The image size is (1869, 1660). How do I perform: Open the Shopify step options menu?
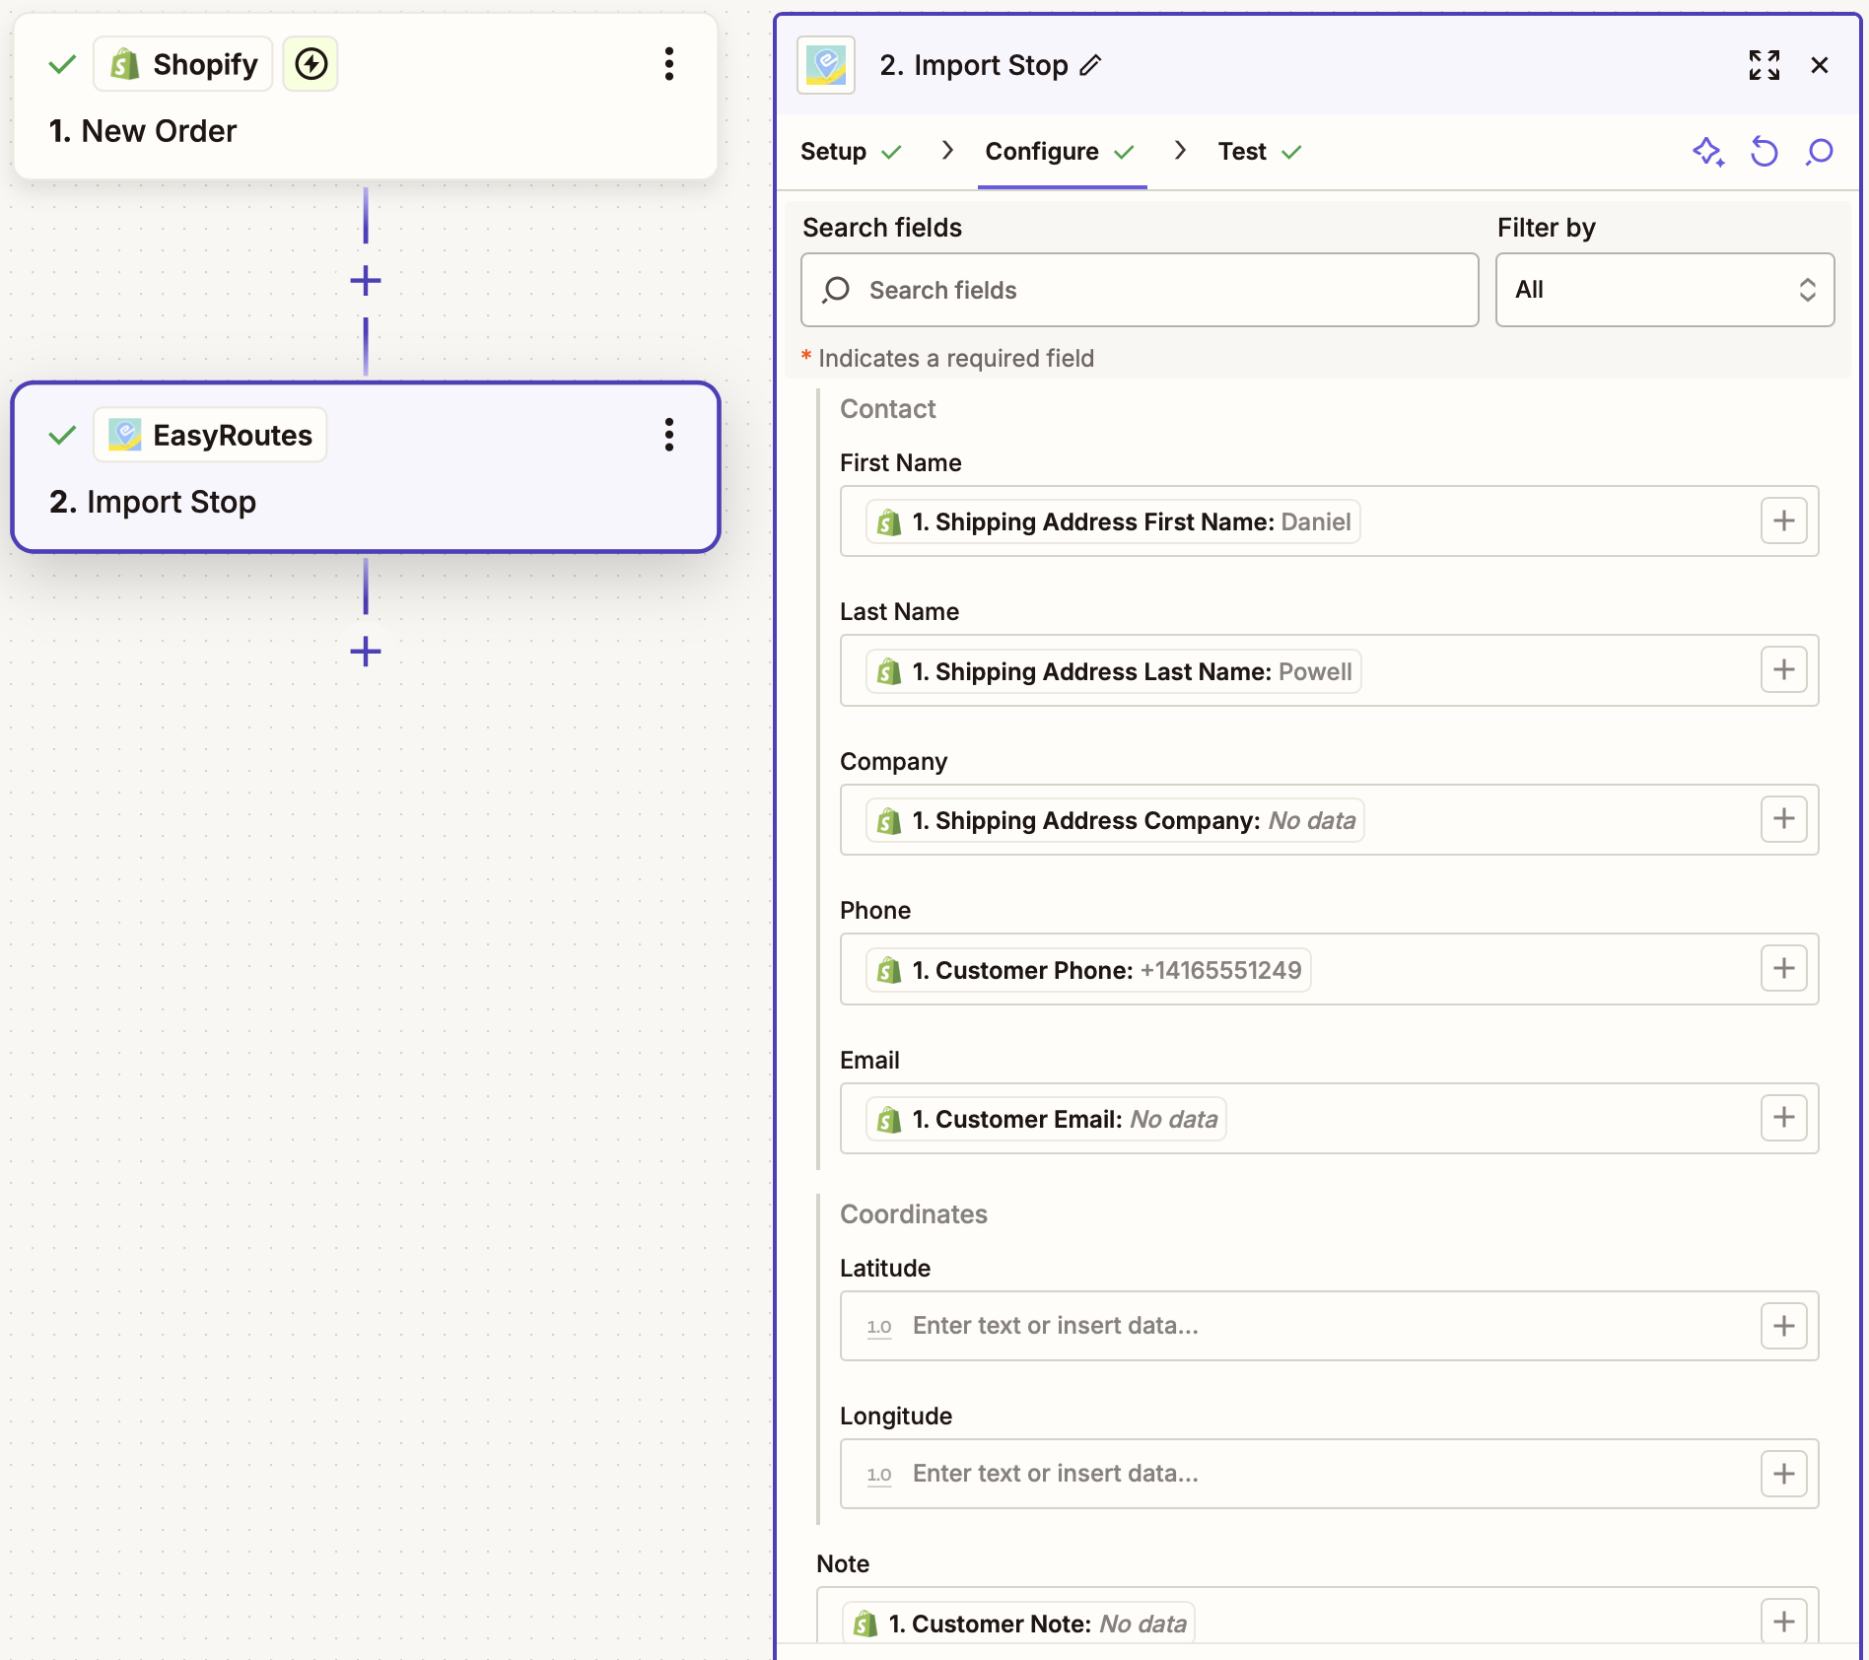click(669, 64)
